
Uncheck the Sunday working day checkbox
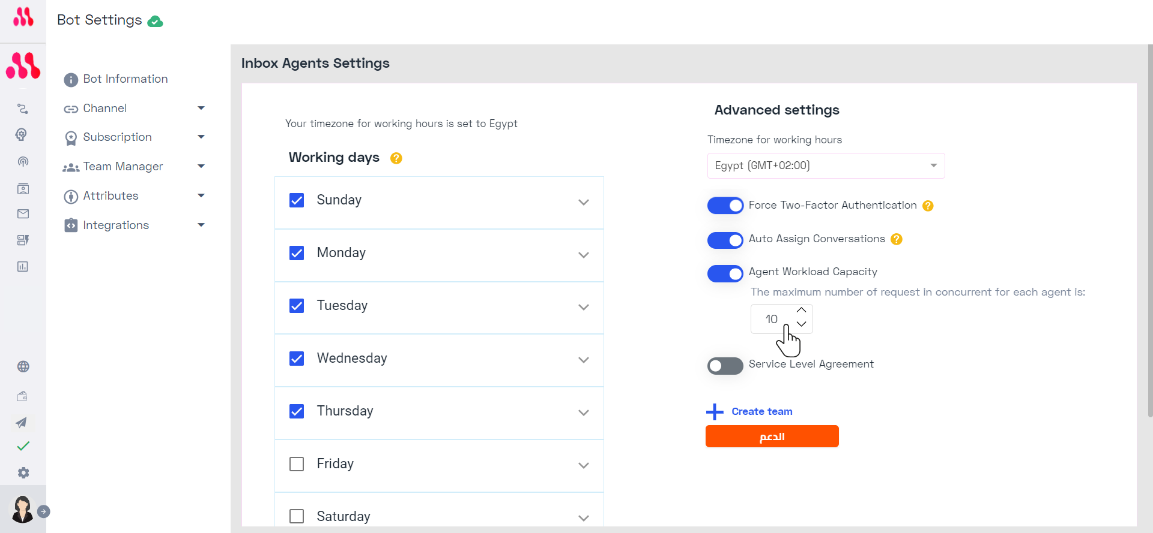click(x=297, y=200)
